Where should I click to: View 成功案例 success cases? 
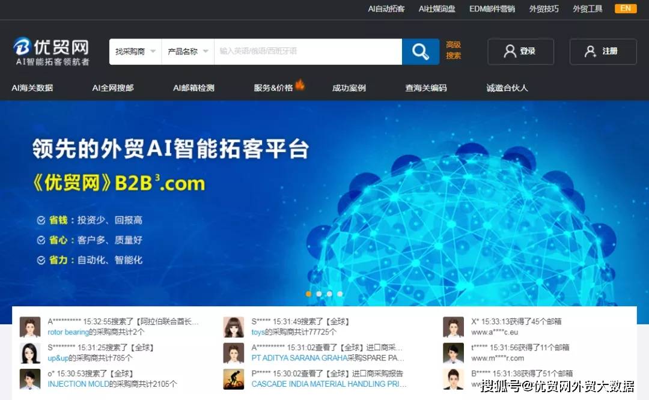(349, 88)
